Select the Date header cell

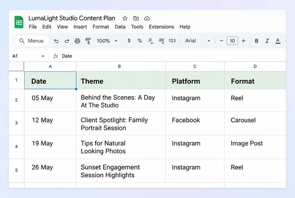[x=50, y=80]
